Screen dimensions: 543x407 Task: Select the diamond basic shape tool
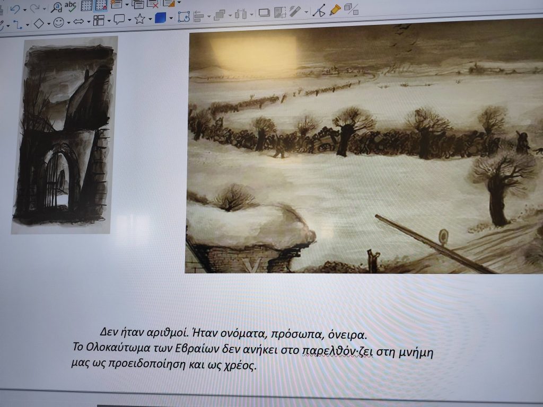click(x=39, y=23)
